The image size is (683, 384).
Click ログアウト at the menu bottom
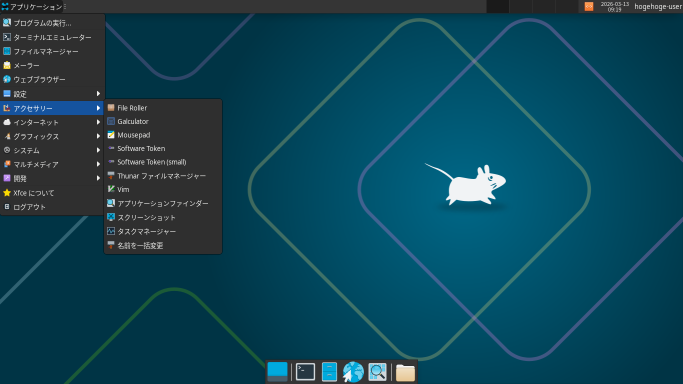pos(50,206)
